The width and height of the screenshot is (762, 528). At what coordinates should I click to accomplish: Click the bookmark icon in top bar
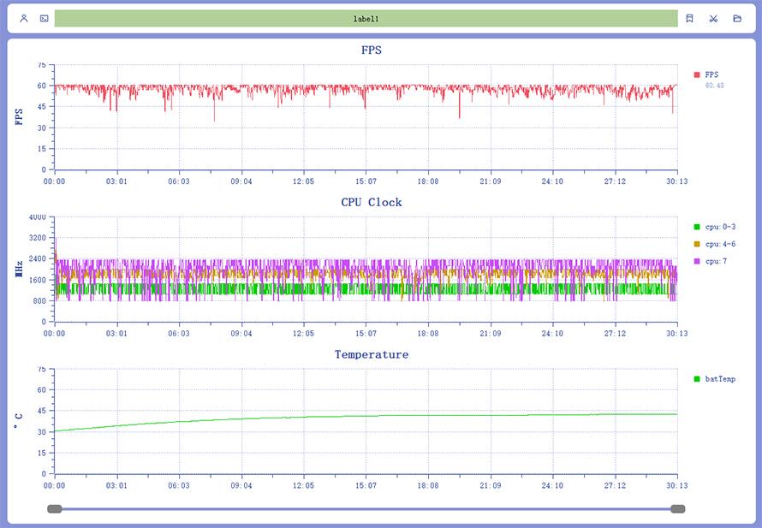click(689, 18)
